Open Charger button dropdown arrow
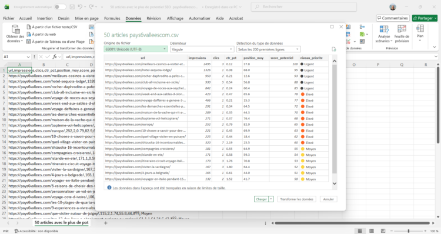 271,199
